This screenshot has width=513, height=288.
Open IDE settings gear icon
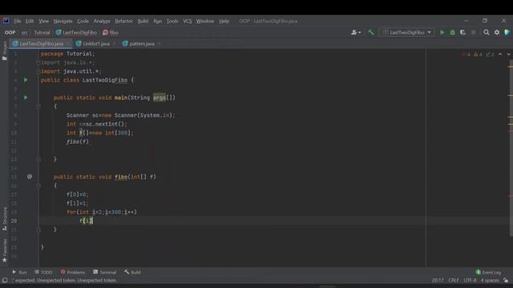[497, 33]
